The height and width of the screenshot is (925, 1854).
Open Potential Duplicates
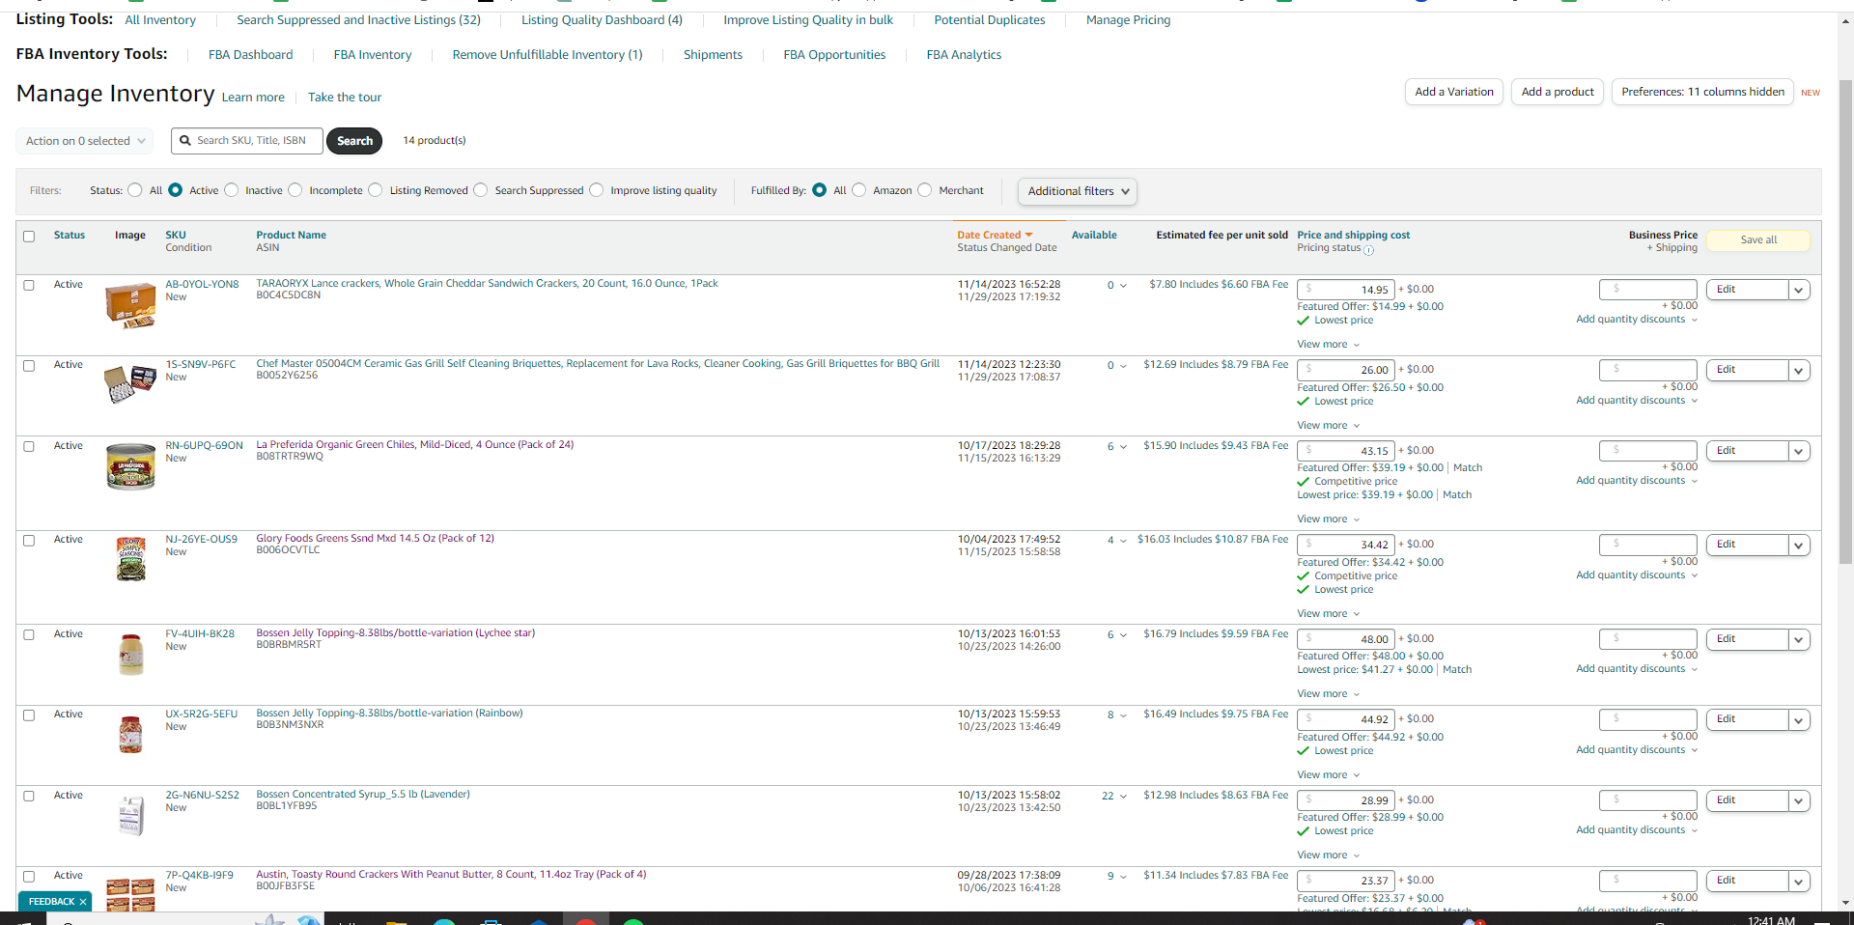[x=990, y=20]
